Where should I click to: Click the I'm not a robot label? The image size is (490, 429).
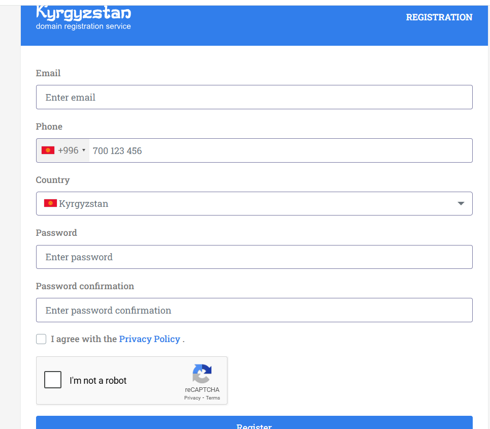tap(98, 381)
